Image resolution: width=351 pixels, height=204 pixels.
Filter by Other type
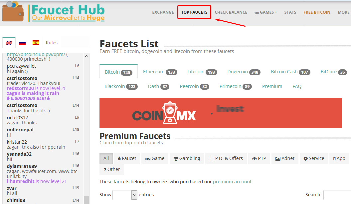[111, 169]
